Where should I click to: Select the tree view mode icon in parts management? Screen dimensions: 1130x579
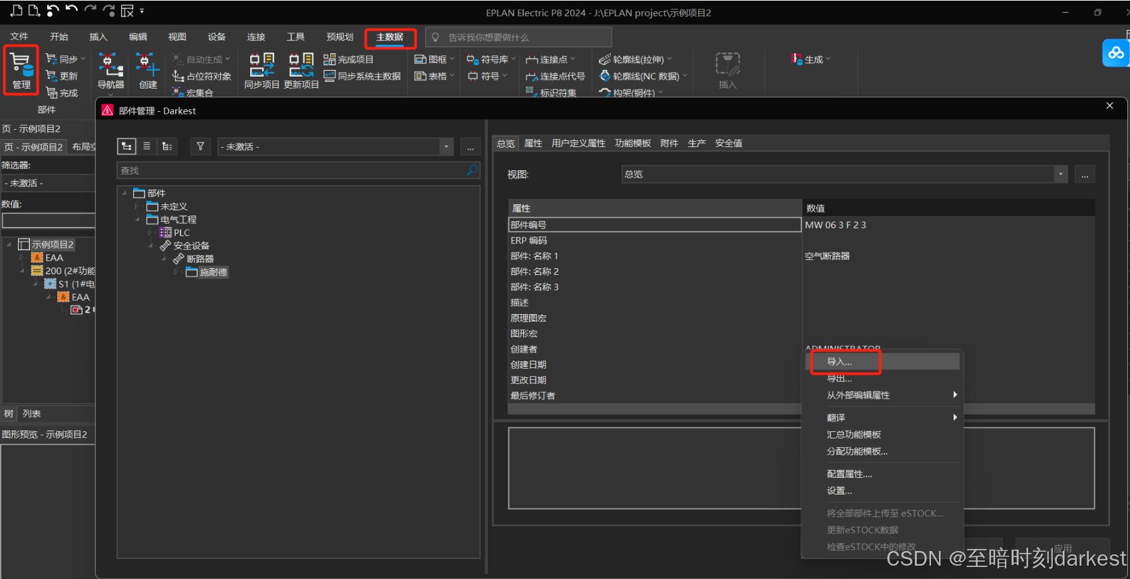click(126, 146)
